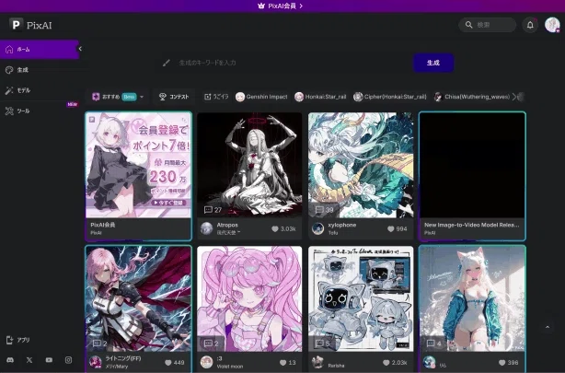Open the Atropos author avatar
The height and width of the screenshot is (373, 565).
206,228
